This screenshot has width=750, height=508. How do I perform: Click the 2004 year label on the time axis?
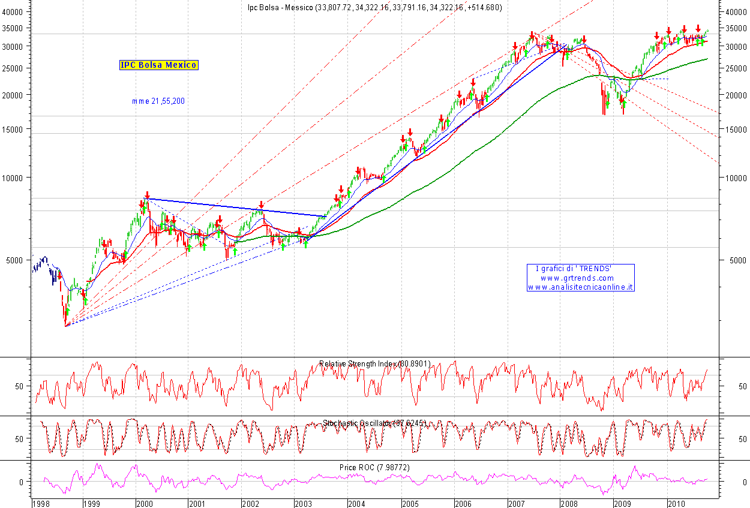tap(356, 503)
